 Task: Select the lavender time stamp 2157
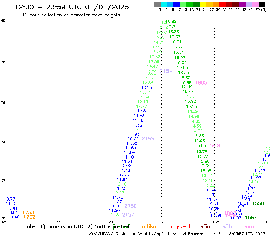(x=128, y=215)
